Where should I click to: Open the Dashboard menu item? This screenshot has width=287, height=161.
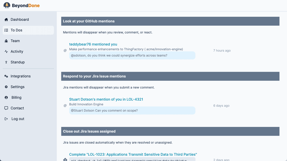pyautogui.click(x=20, y=20)
